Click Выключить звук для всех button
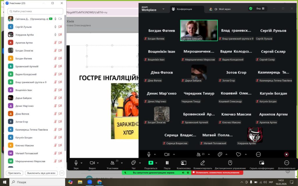The height and width of the screenshot is (186, 298). point(41,173)
